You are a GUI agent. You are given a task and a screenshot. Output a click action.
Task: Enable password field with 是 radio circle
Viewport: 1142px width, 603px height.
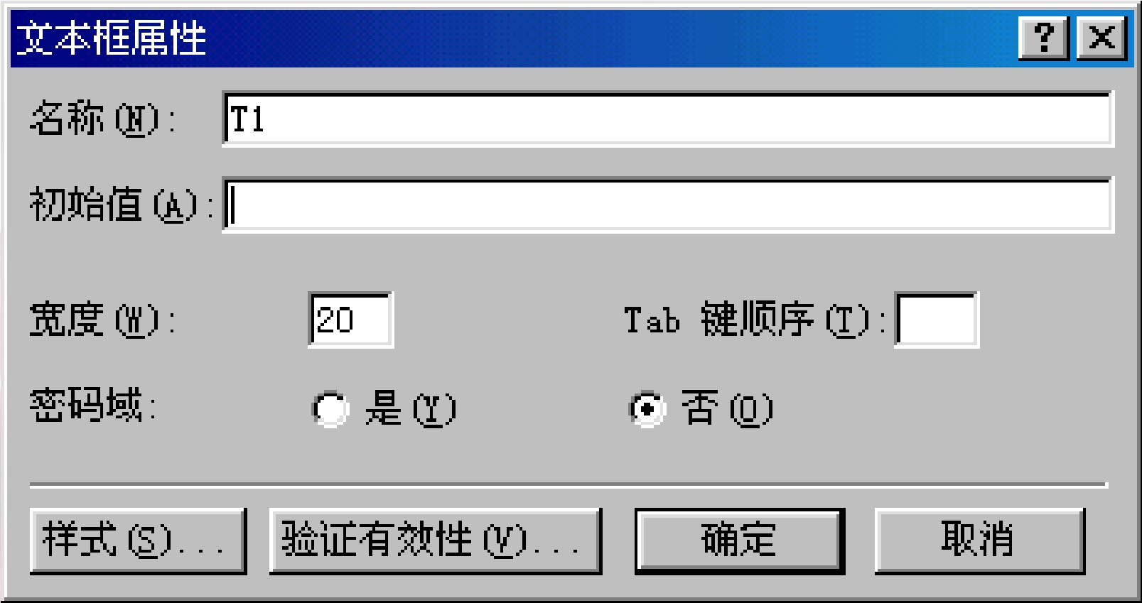pyautogui.click(x=330, y=408)
